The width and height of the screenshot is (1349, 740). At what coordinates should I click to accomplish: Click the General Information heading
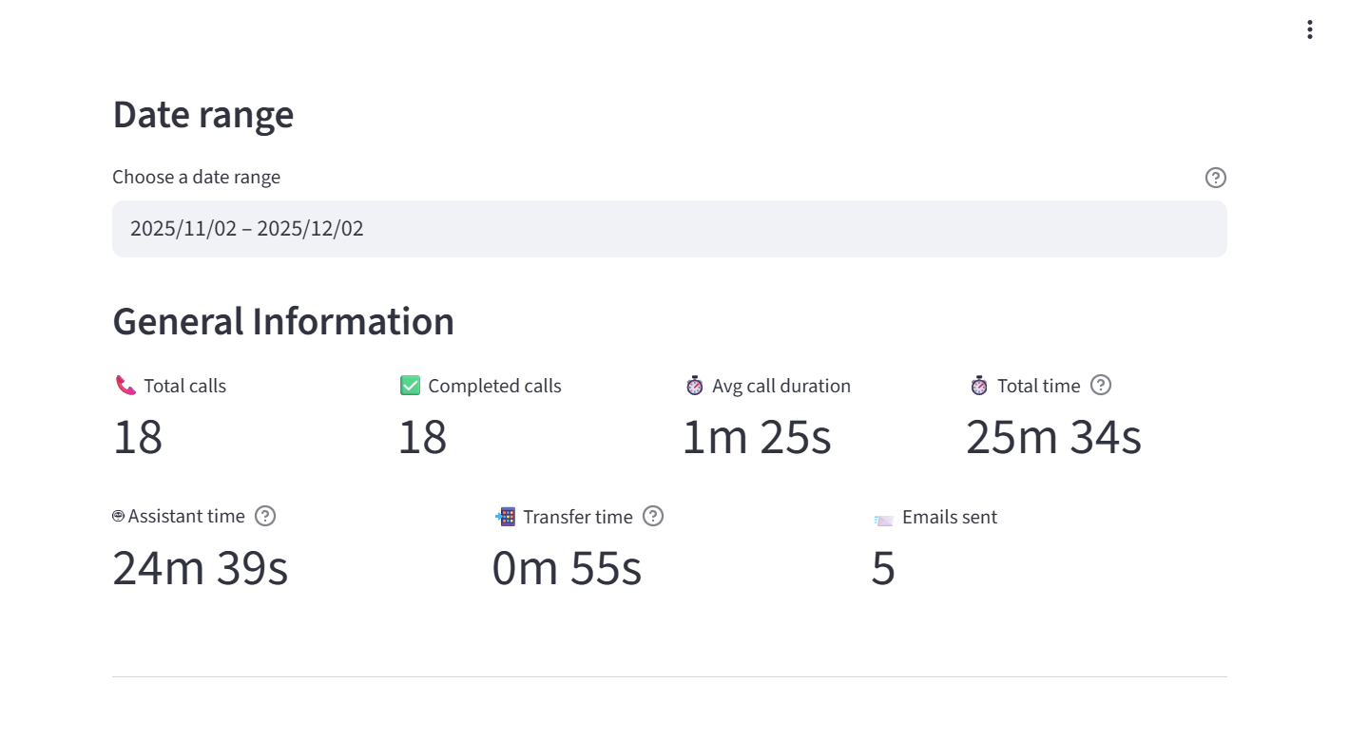click(x=282, y=321)
